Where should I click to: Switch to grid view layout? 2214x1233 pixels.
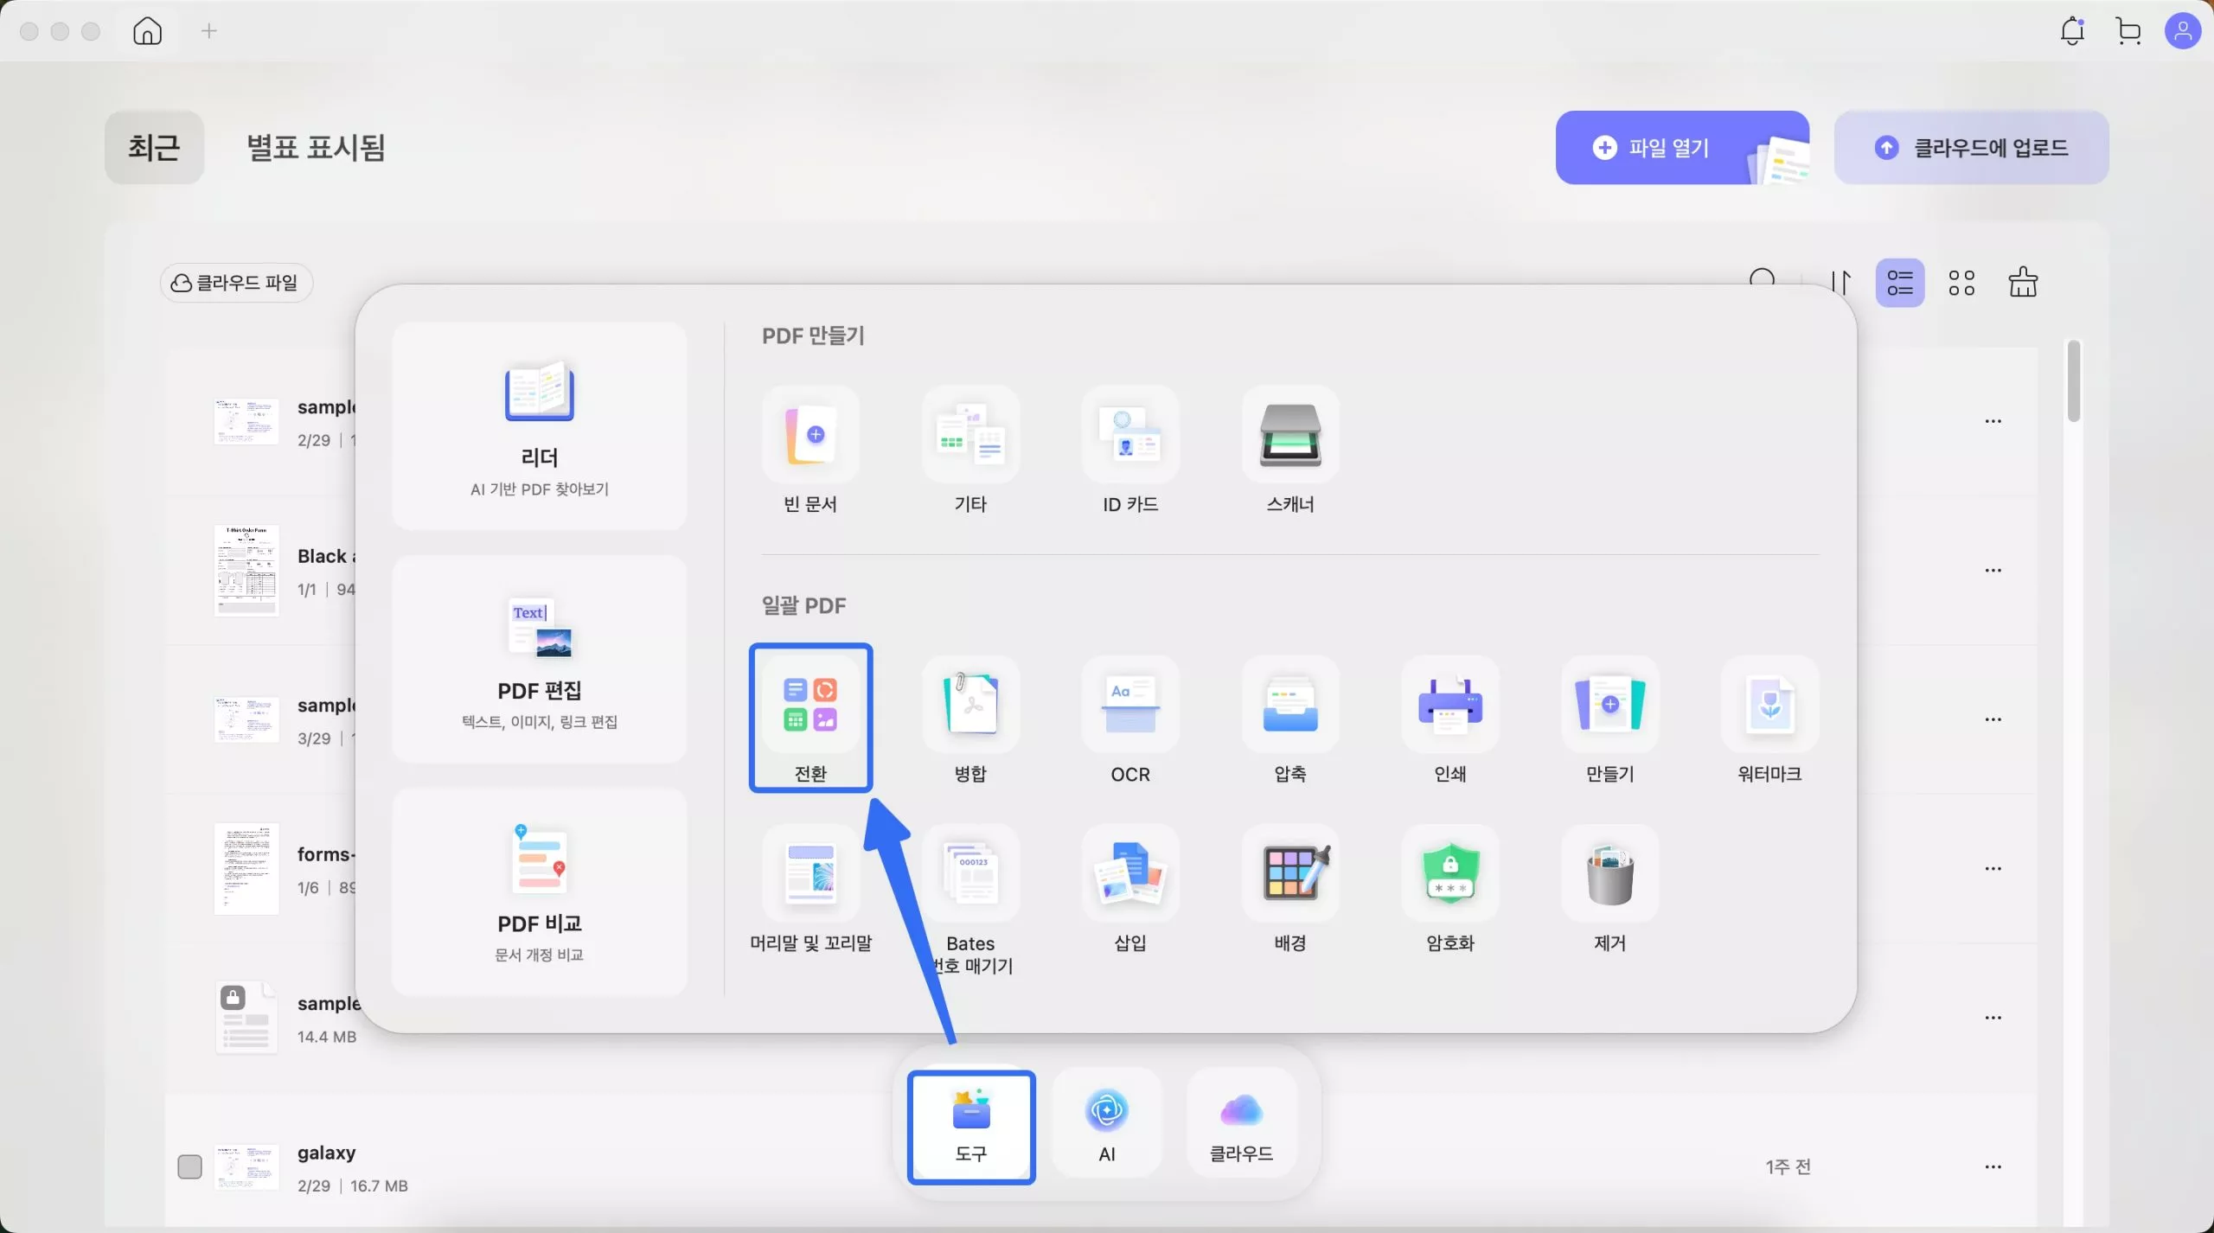click(1961, 283)
